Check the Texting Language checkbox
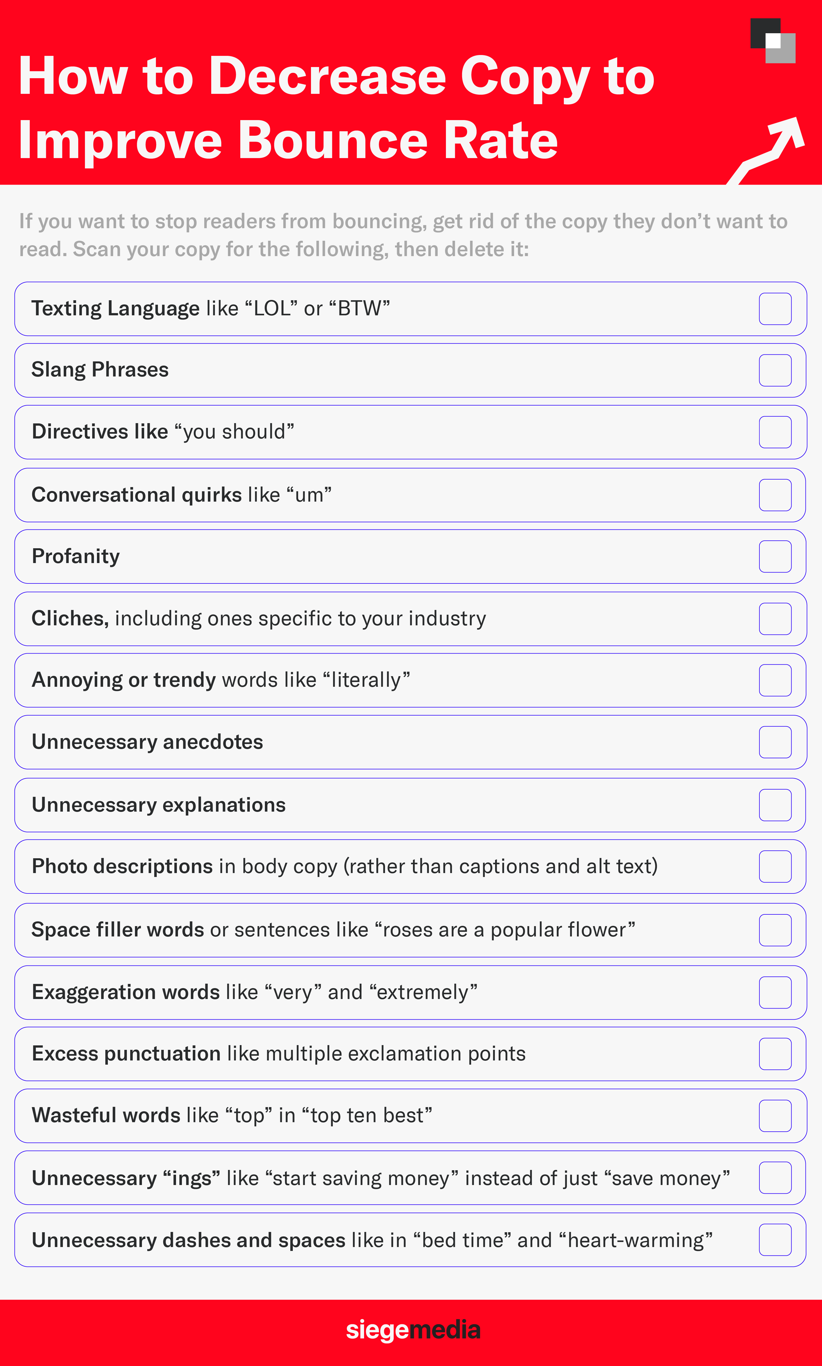This screenshot has height=1366, width=822. click(775, 308)
